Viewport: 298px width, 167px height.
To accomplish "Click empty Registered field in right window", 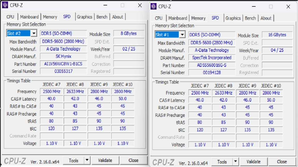I will pos(277,72).
